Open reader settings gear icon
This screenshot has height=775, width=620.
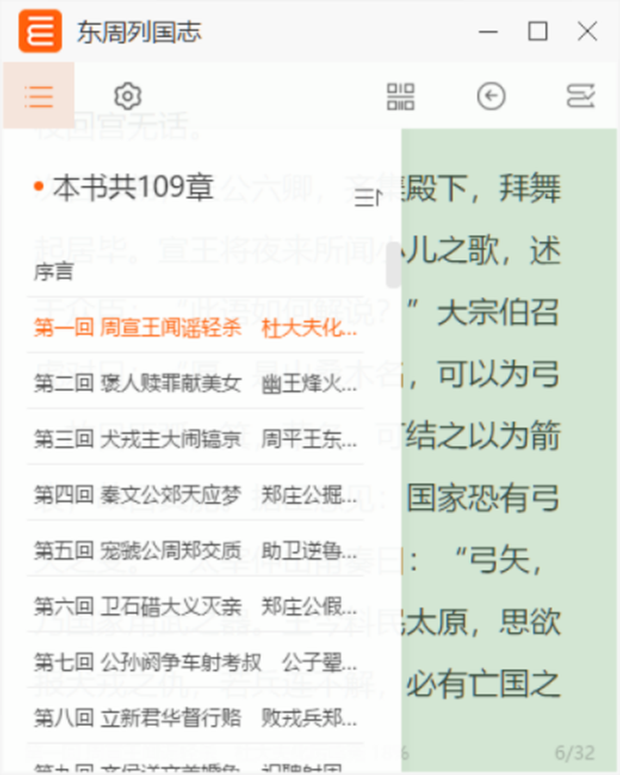(x=128, y=96)
